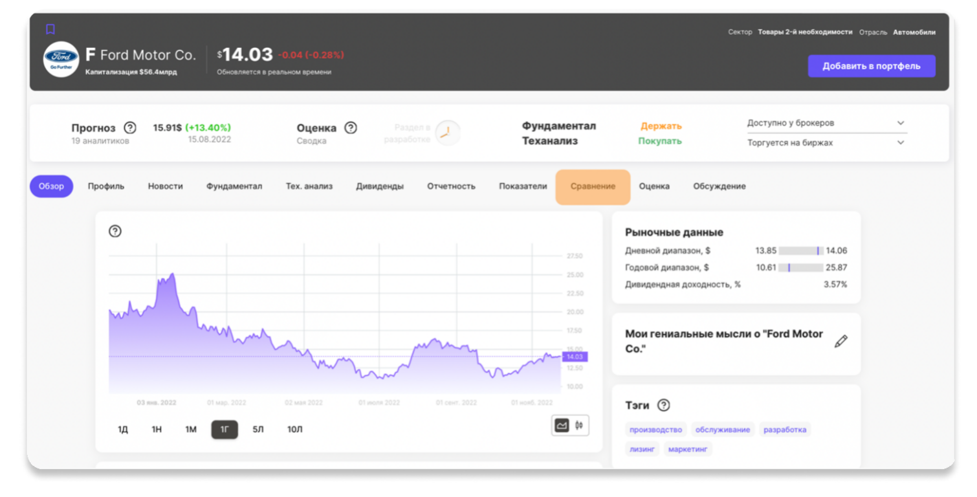Click the bookmark icon above Ford logo
The image size is (977, 497).
coord(50,29)
